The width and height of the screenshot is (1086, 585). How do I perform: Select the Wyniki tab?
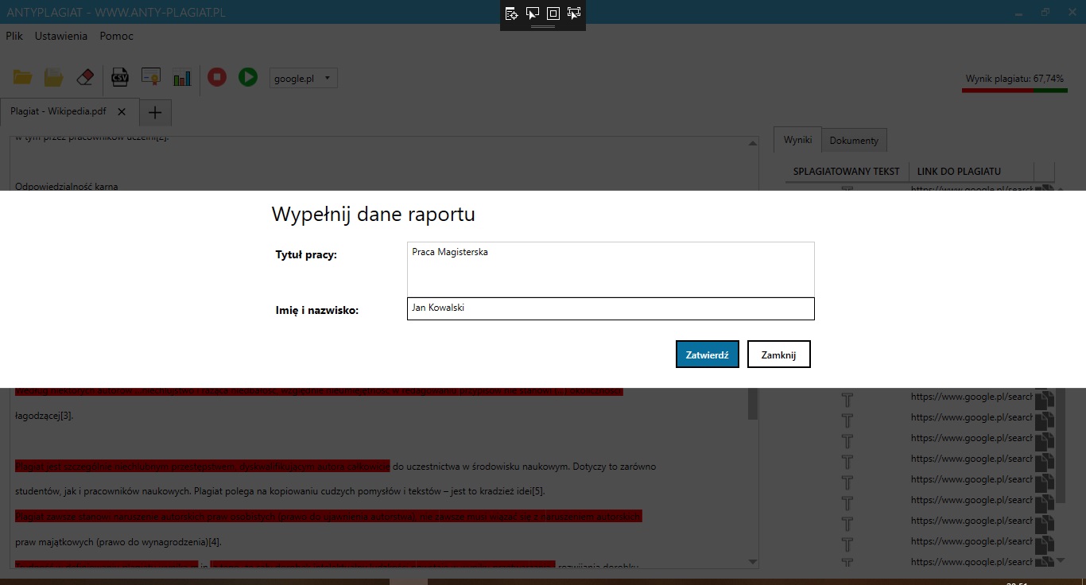pyautogui.click(x=797, y=140)
